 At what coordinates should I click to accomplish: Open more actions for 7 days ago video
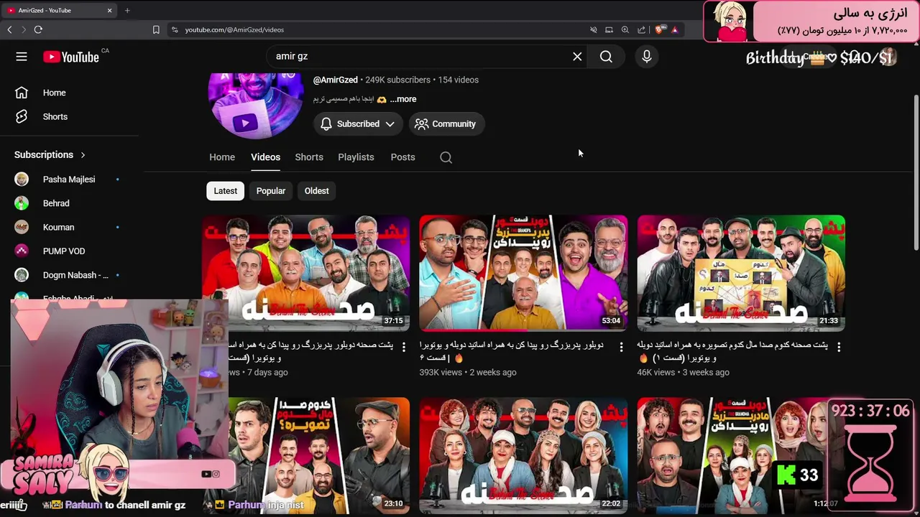point(404,346)
